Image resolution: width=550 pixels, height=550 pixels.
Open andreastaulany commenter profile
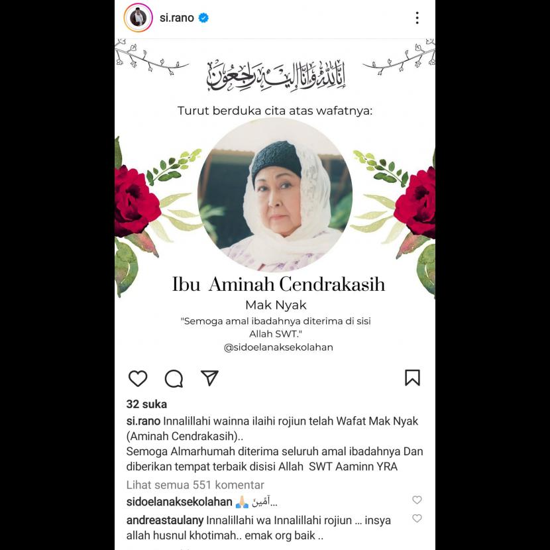click(165, 520)
